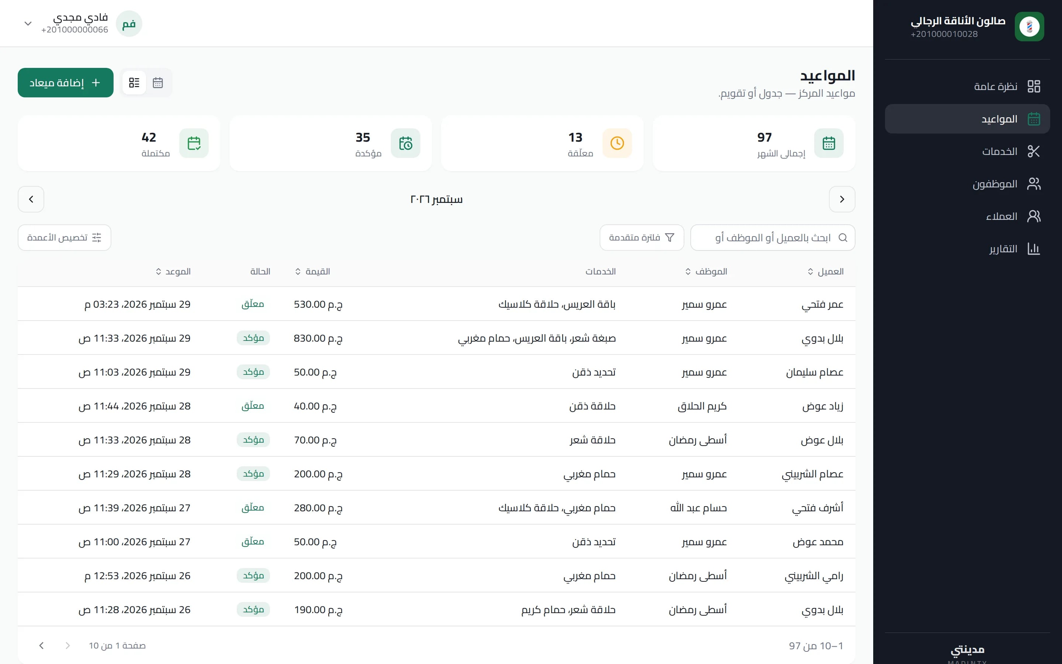The width and height of the screenshot is (1062, 664).
Task: Go to next month arrow beside سبتمبر
Action: (31, 199)
